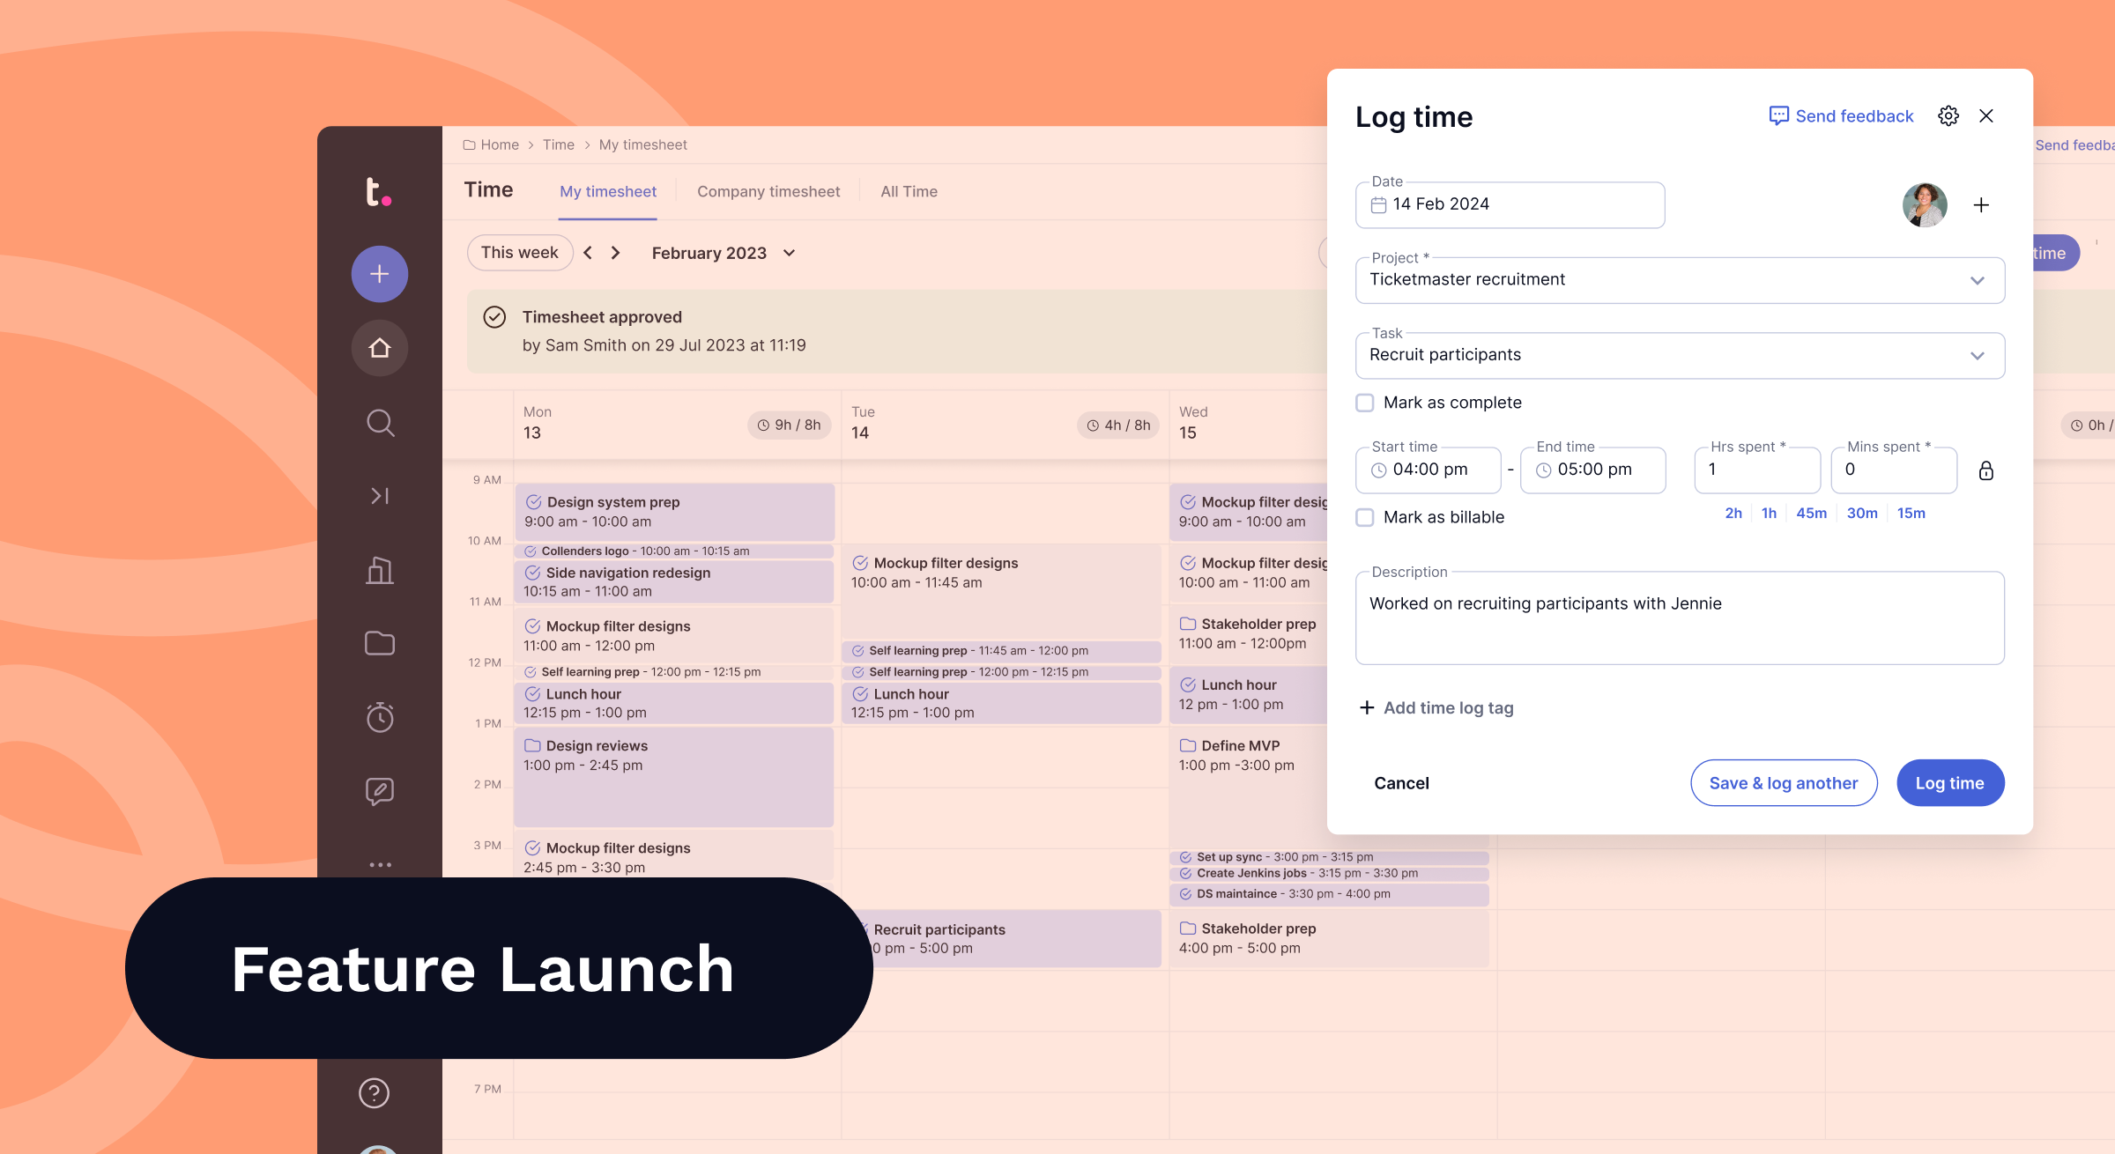Image resolution: width=2115 pixels, height=1154 pixels.
Task: Click the lock icon beside Mins spent
Action: pyautogui.click(x=1986, y=470)
